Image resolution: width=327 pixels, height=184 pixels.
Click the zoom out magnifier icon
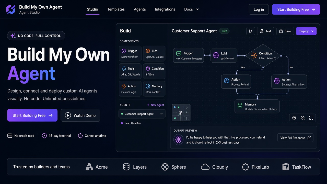(294, 118)
